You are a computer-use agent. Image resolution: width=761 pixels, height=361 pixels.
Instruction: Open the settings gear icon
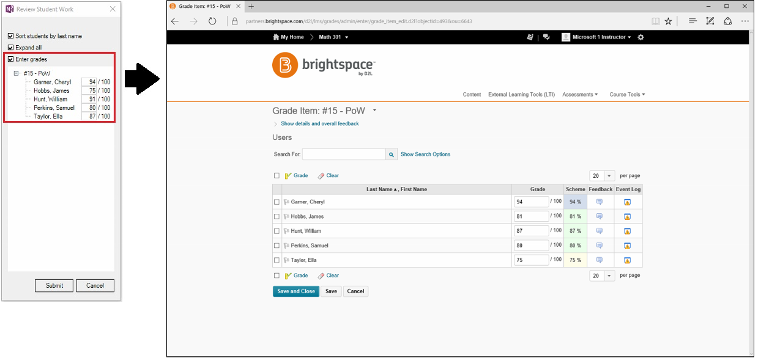pos(640,37)
